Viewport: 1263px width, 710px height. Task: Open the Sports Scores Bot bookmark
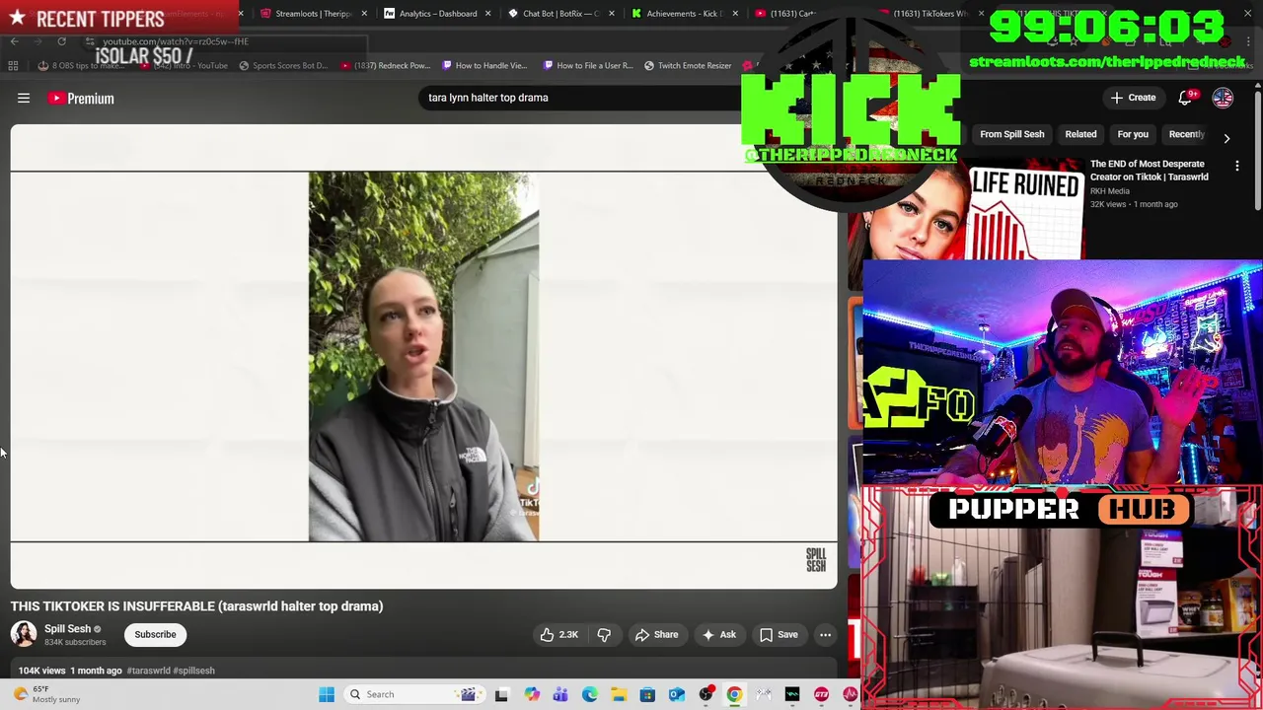[x=282, y=65]
